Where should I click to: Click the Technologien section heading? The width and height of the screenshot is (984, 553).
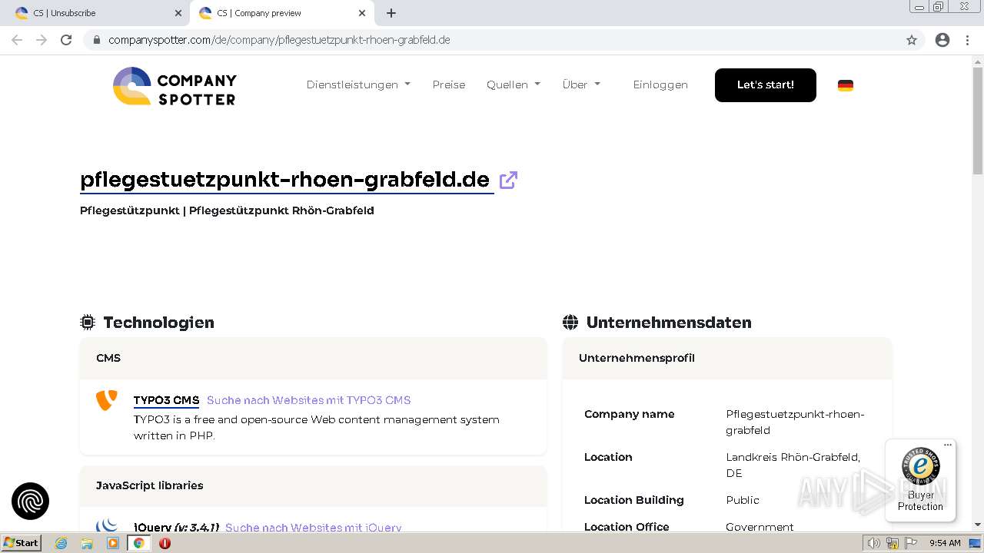[159, 323]
